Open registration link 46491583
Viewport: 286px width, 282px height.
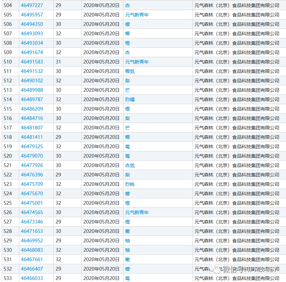tap(32, 62)
